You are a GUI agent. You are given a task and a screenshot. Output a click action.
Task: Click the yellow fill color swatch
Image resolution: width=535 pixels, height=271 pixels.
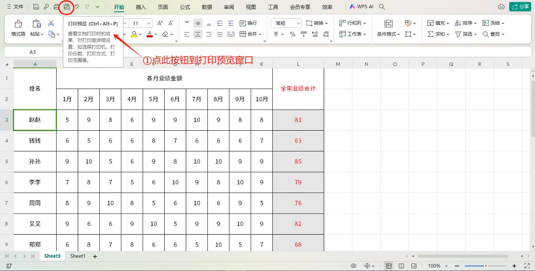pyautogui.click(x=134, y=34)
